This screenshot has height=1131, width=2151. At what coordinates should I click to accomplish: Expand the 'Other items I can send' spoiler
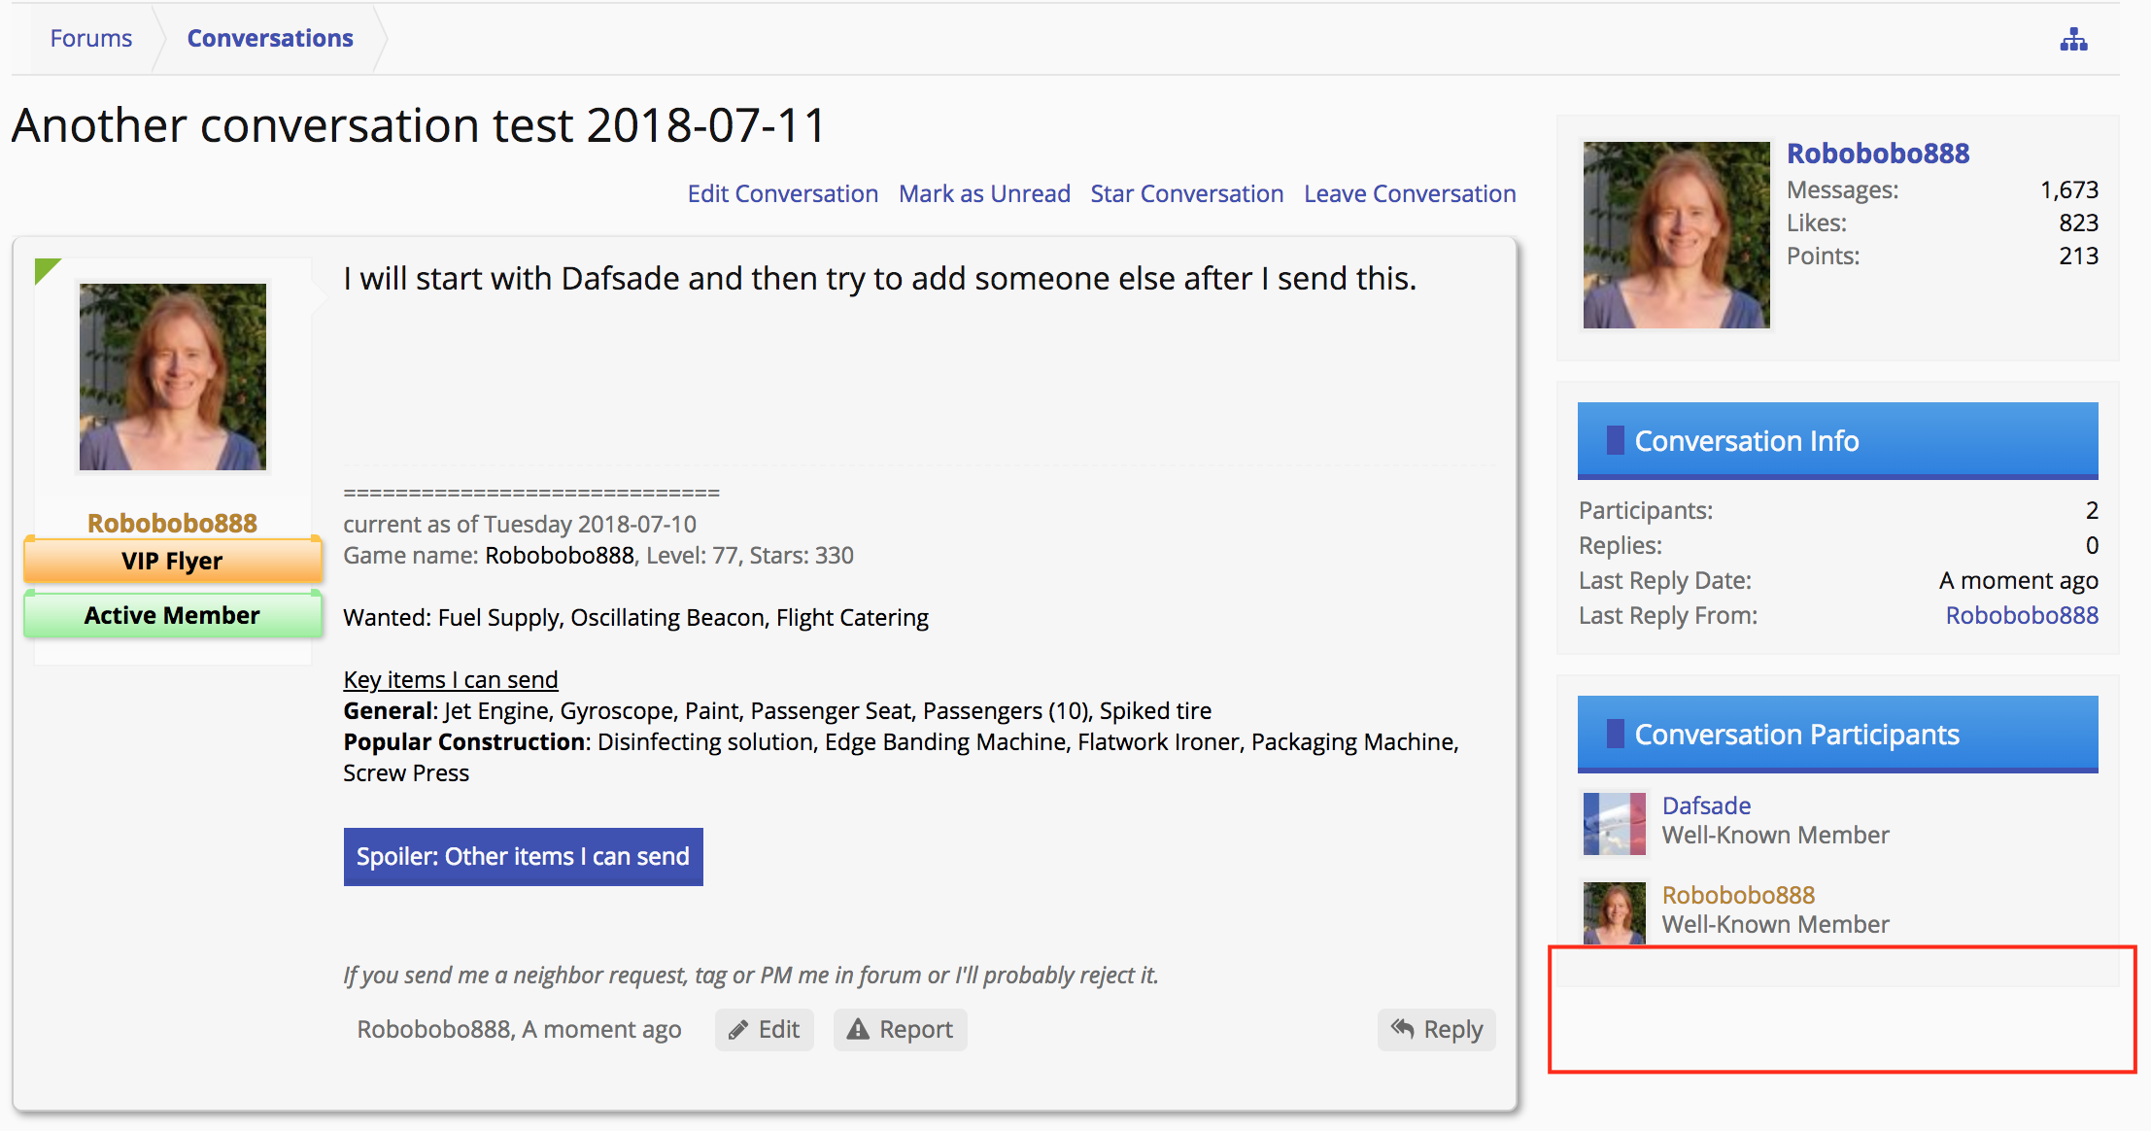(523, 856)
